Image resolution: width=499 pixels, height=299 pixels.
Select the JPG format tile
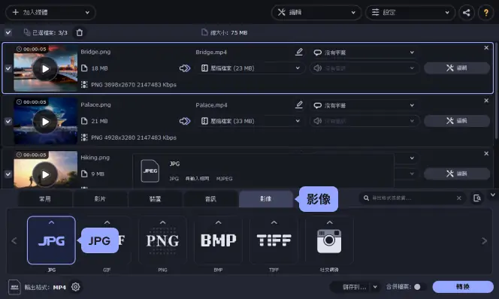[52, 240]
